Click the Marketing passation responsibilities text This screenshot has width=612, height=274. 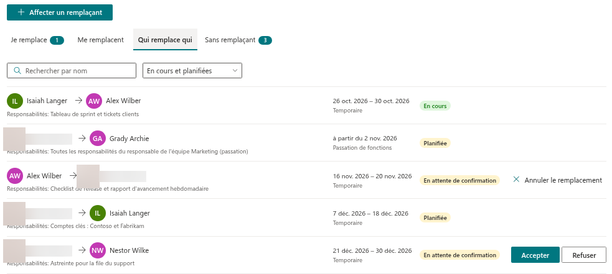coord(128,151)
